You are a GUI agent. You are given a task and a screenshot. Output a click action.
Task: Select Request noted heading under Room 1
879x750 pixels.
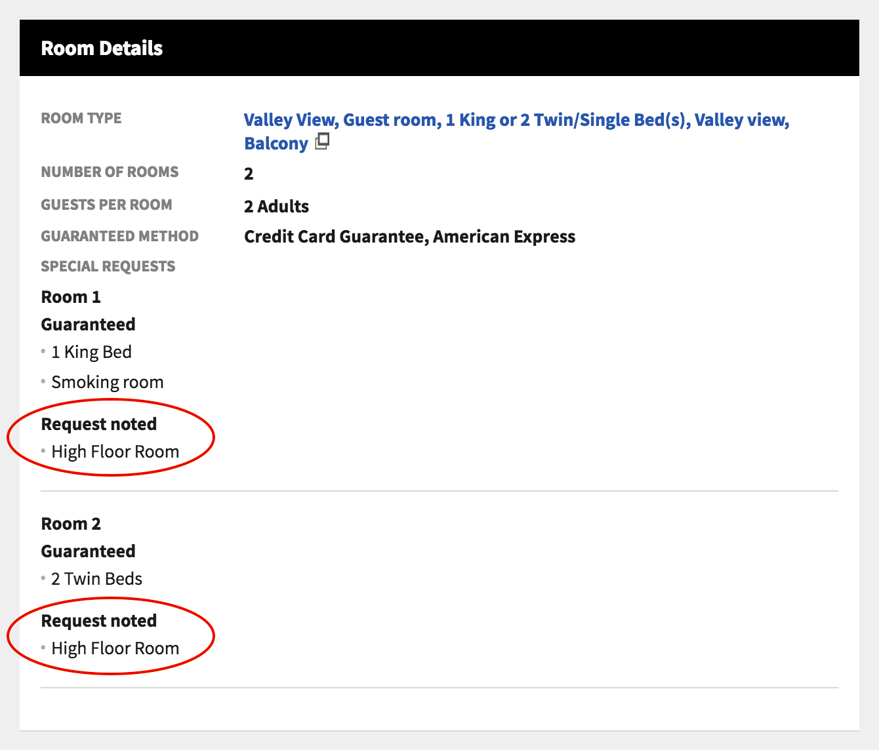tap(99, 424)
